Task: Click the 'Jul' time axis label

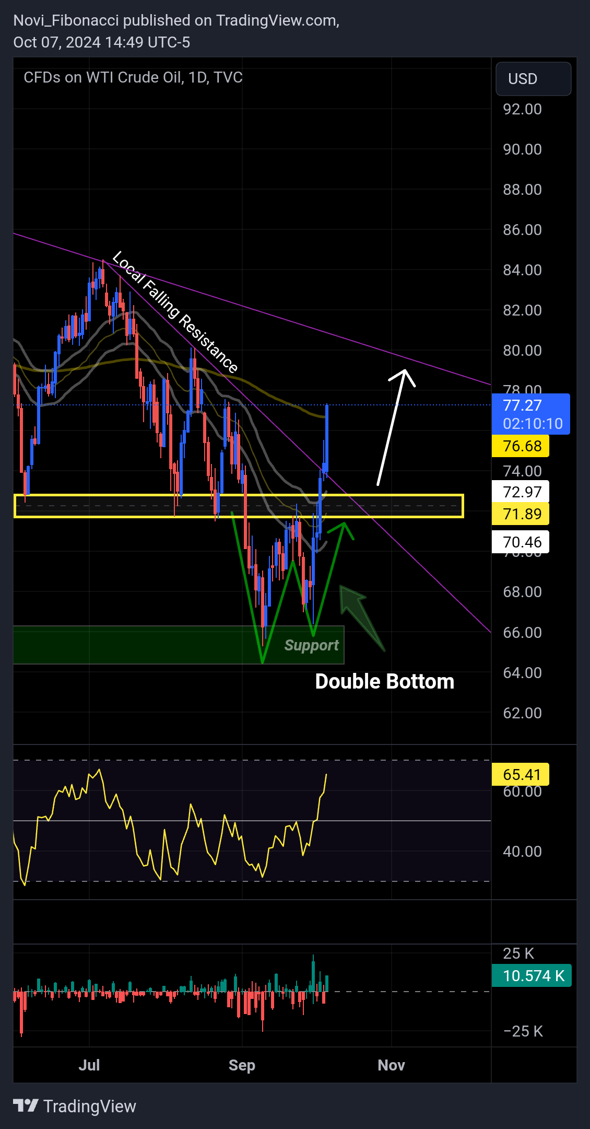Action: point(89,1065)
